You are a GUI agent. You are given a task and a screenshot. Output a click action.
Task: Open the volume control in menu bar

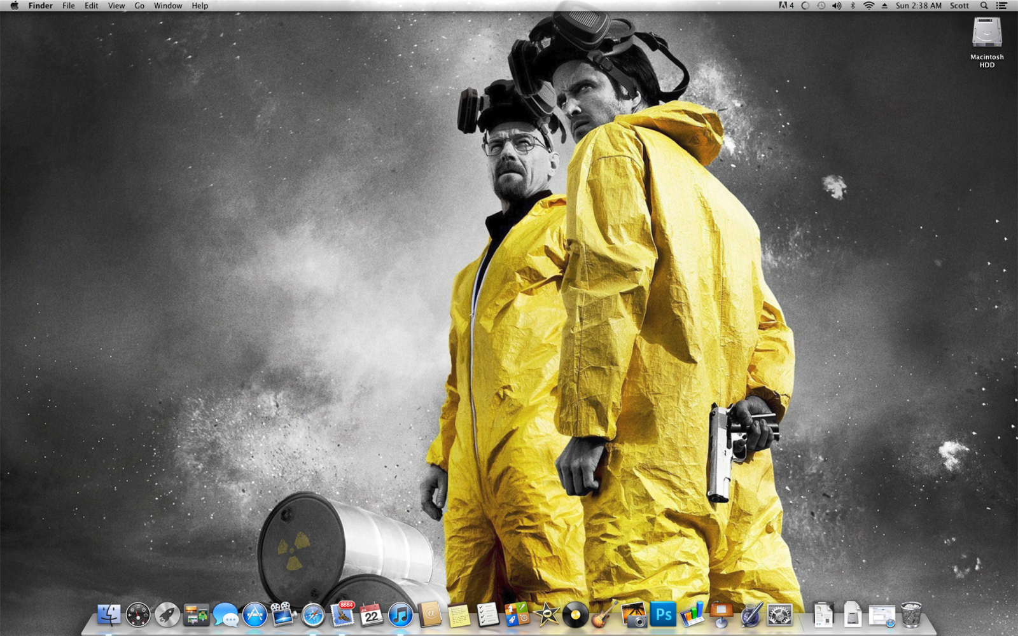point(837,6)
